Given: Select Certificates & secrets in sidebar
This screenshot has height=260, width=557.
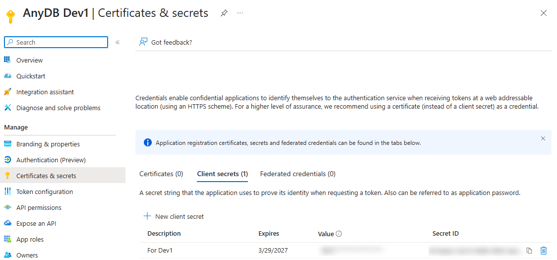Looking at the screenshot, I should (x=46, y=176).
